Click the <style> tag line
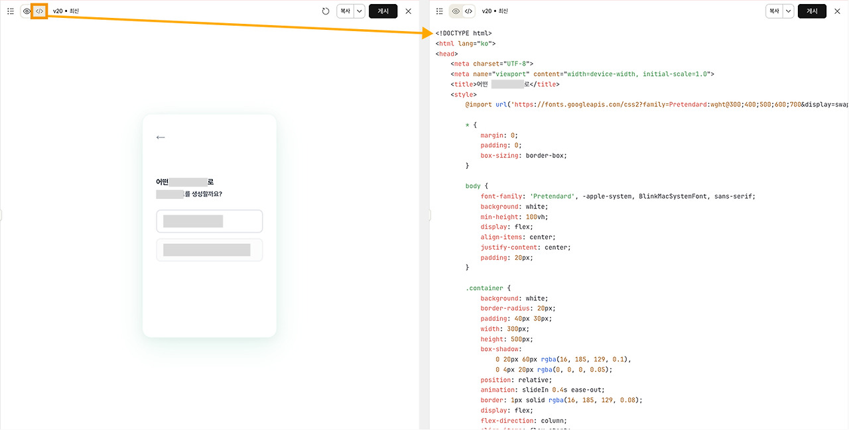Viewport: 849px width, 430px height. [x=464, y=95]
